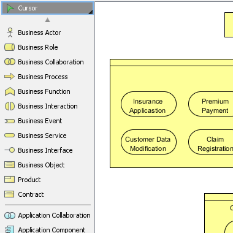Viewport: 233px width, 233px height.
Task: Select the Insurance Application service shape
Action: 148,104
